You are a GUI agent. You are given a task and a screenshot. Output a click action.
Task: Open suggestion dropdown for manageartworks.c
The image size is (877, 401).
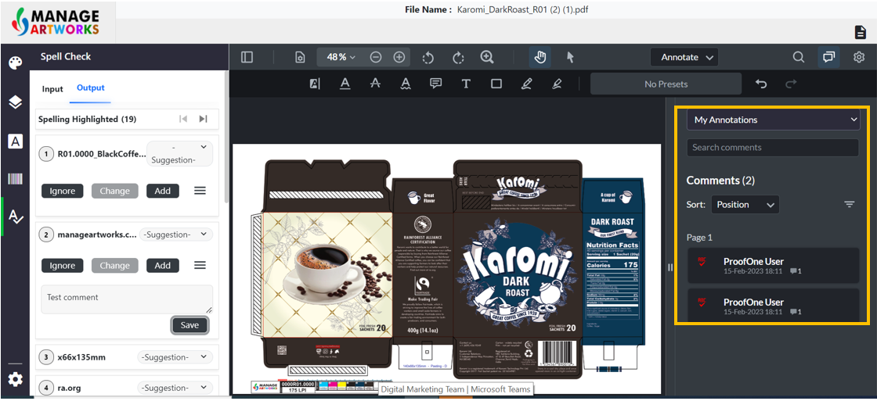click(175, 235)
